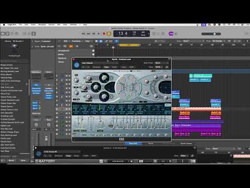Viewport: 250px width, 188px height.
Task: Open the Side Chain dropdown in the ES2 window
Action: point(161,63)
